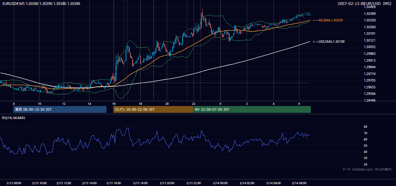Click the hour tick 16 under the chart
The height and width of the screenshot is (186, 396).
click(114, 104)
